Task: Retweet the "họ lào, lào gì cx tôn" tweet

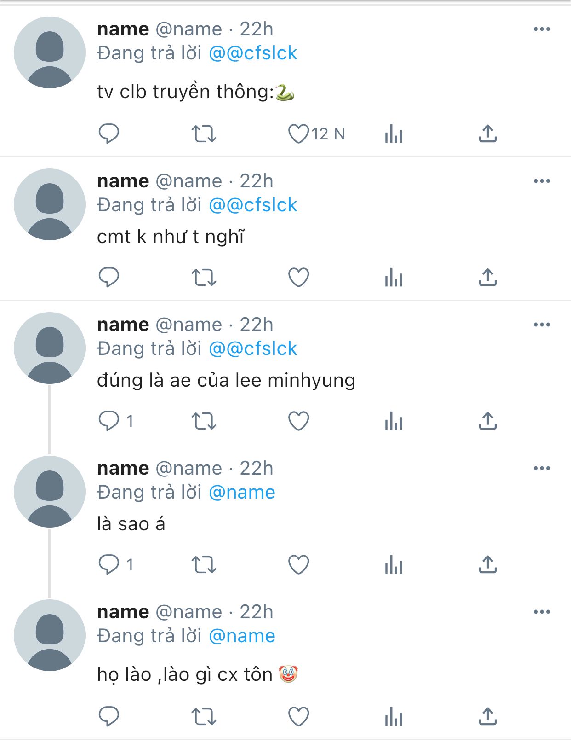Action: tap(204, 717)
